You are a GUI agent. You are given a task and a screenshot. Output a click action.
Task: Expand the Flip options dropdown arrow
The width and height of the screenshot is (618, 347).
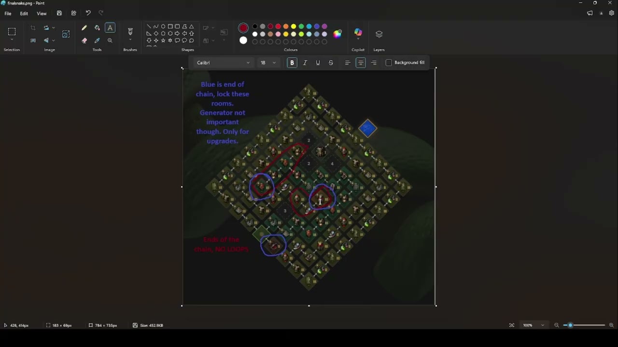click(x=53, y=40)
